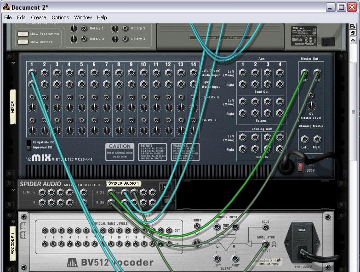360x272 pixels.
Task: Open the Edit menu
Action: click(21, 17)
